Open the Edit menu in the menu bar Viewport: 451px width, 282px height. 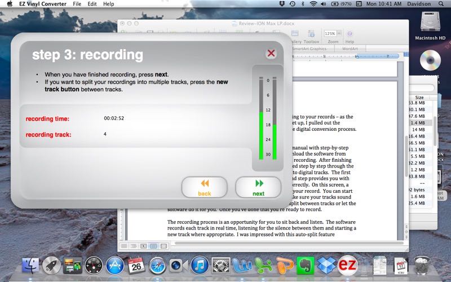92,4
